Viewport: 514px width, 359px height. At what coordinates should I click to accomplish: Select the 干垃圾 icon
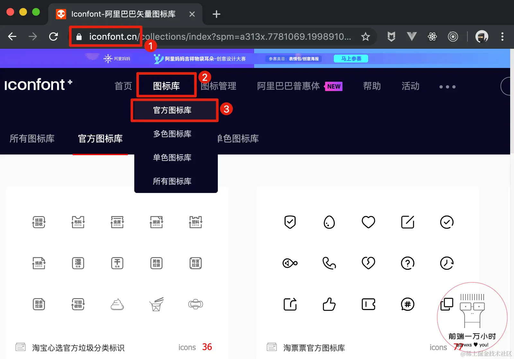point(117,263)
